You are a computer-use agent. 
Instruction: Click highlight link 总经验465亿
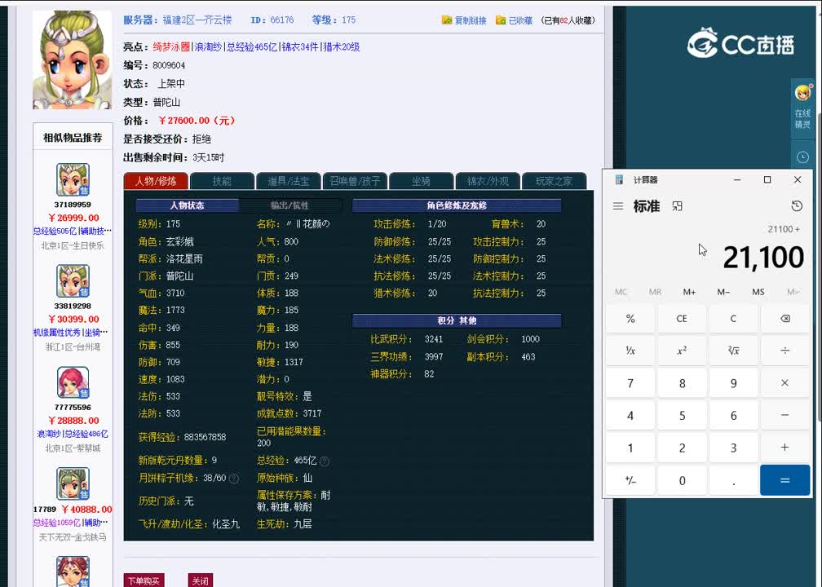252,46
